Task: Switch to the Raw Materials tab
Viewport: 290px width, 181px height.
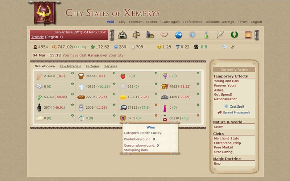Action: click(x=70, y=66)
